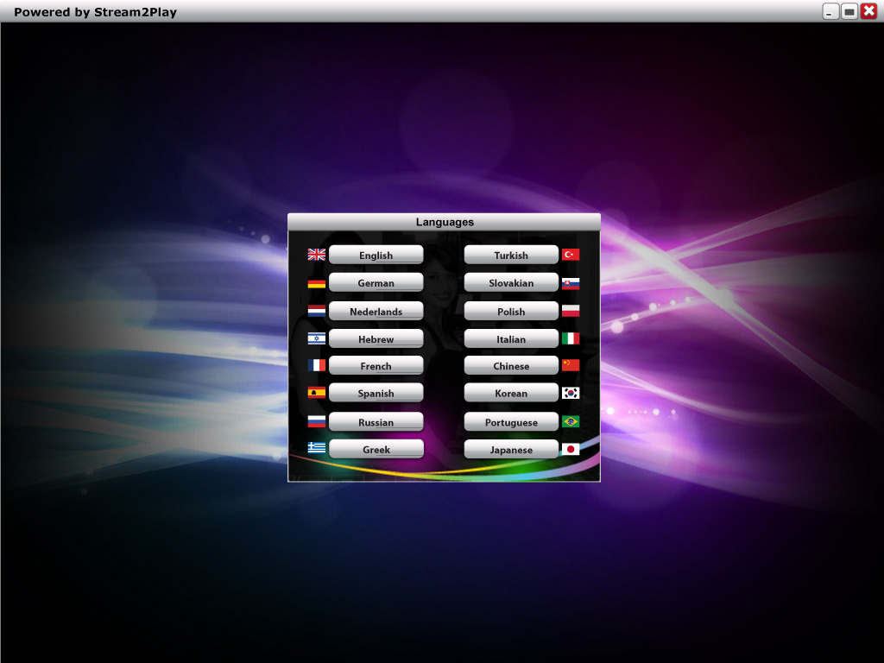Minimize the Stream2Play window
The image size is (884, 663).
pyautogui.click(x=830, y=11)
